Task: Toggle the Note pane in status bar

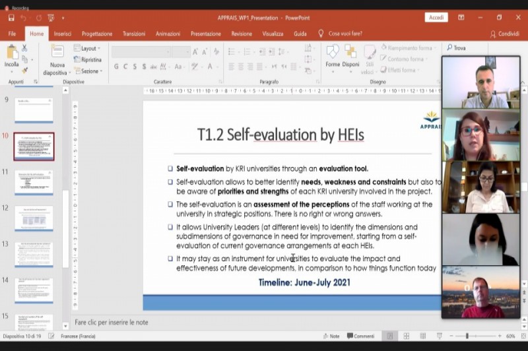Action: coord(331,336)
